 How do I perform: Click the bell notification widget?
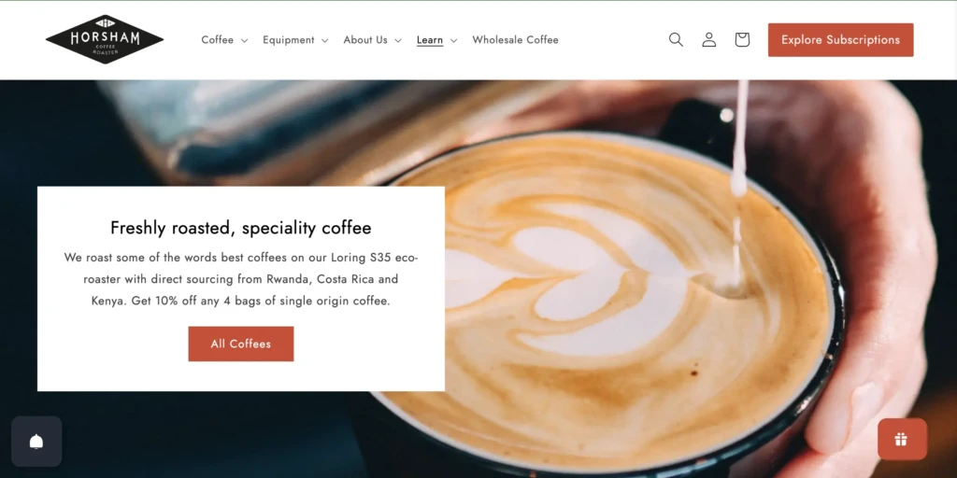pos(36,442)
